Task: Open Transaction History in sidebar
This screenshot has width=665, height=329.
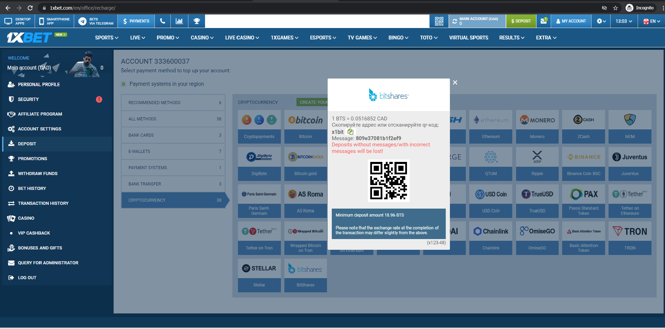Action: pos(57,203)
